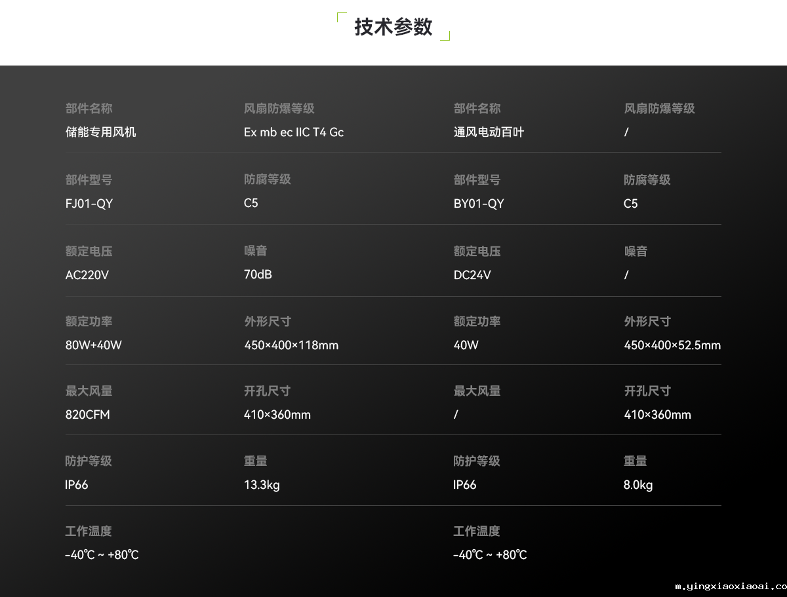This screenshot has width=787, height=597.
Task: Click the AC220V voltage value
Action: [x=87, y=275]
